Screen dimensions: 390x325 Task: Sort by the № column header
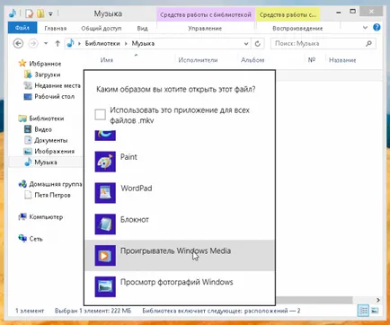pyautogui.click(x=312, y=60)
